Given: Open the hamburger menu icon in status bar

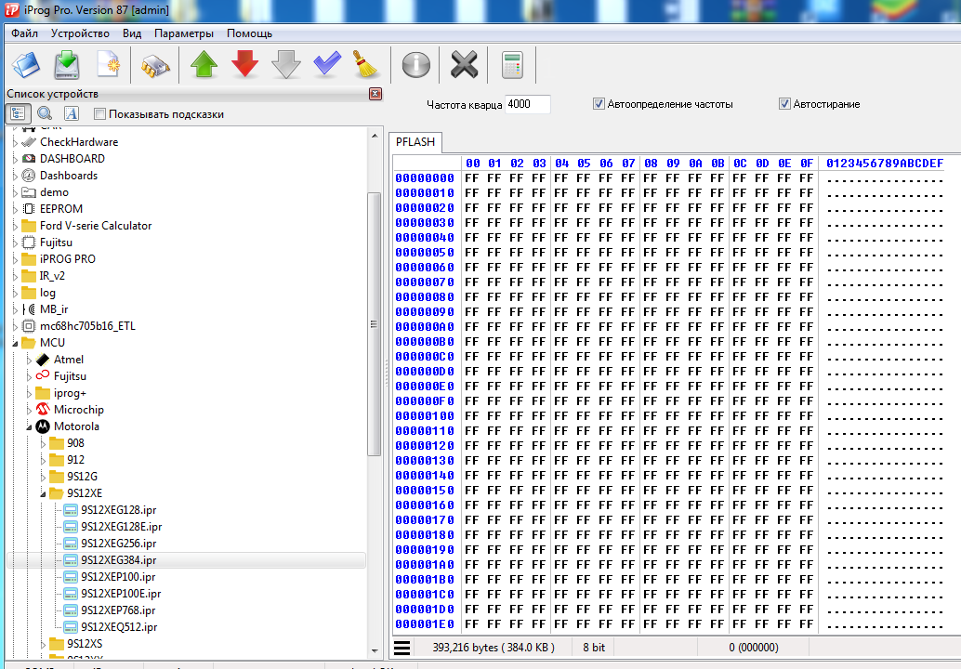Looking at the screenshot, I should pyautogui.click(x=402, y=648).
